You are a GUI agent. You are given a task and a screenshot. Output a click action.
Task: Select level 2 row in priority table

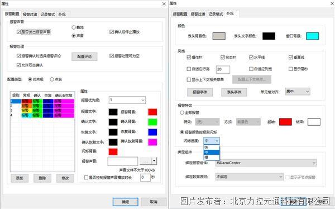tap(42, 106)
